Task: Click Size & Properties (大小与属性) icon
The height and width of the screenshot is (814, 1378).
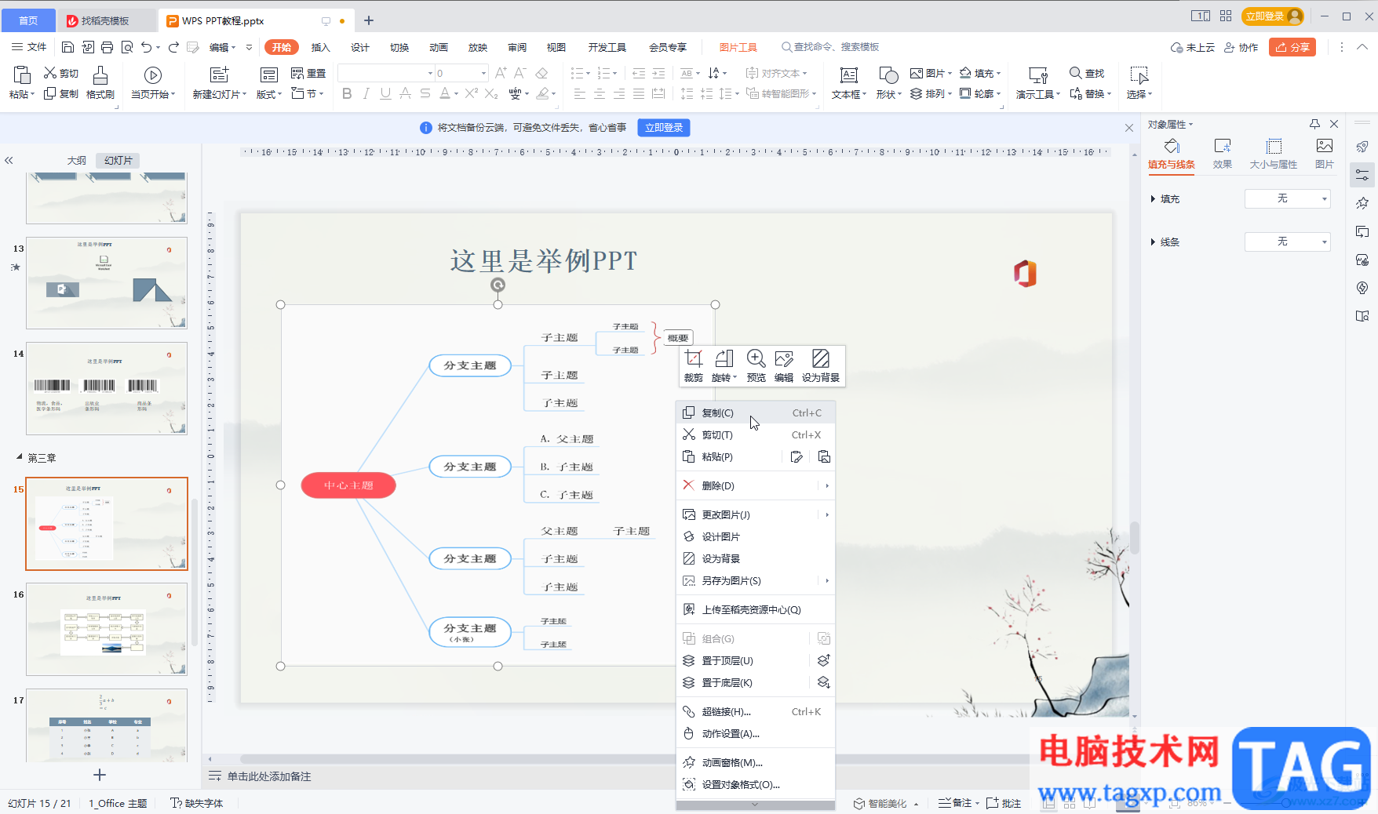Action: 1274,146
